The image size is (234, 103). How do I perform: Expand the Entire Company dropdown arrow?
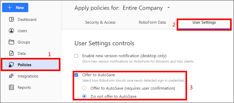[169, 8]
